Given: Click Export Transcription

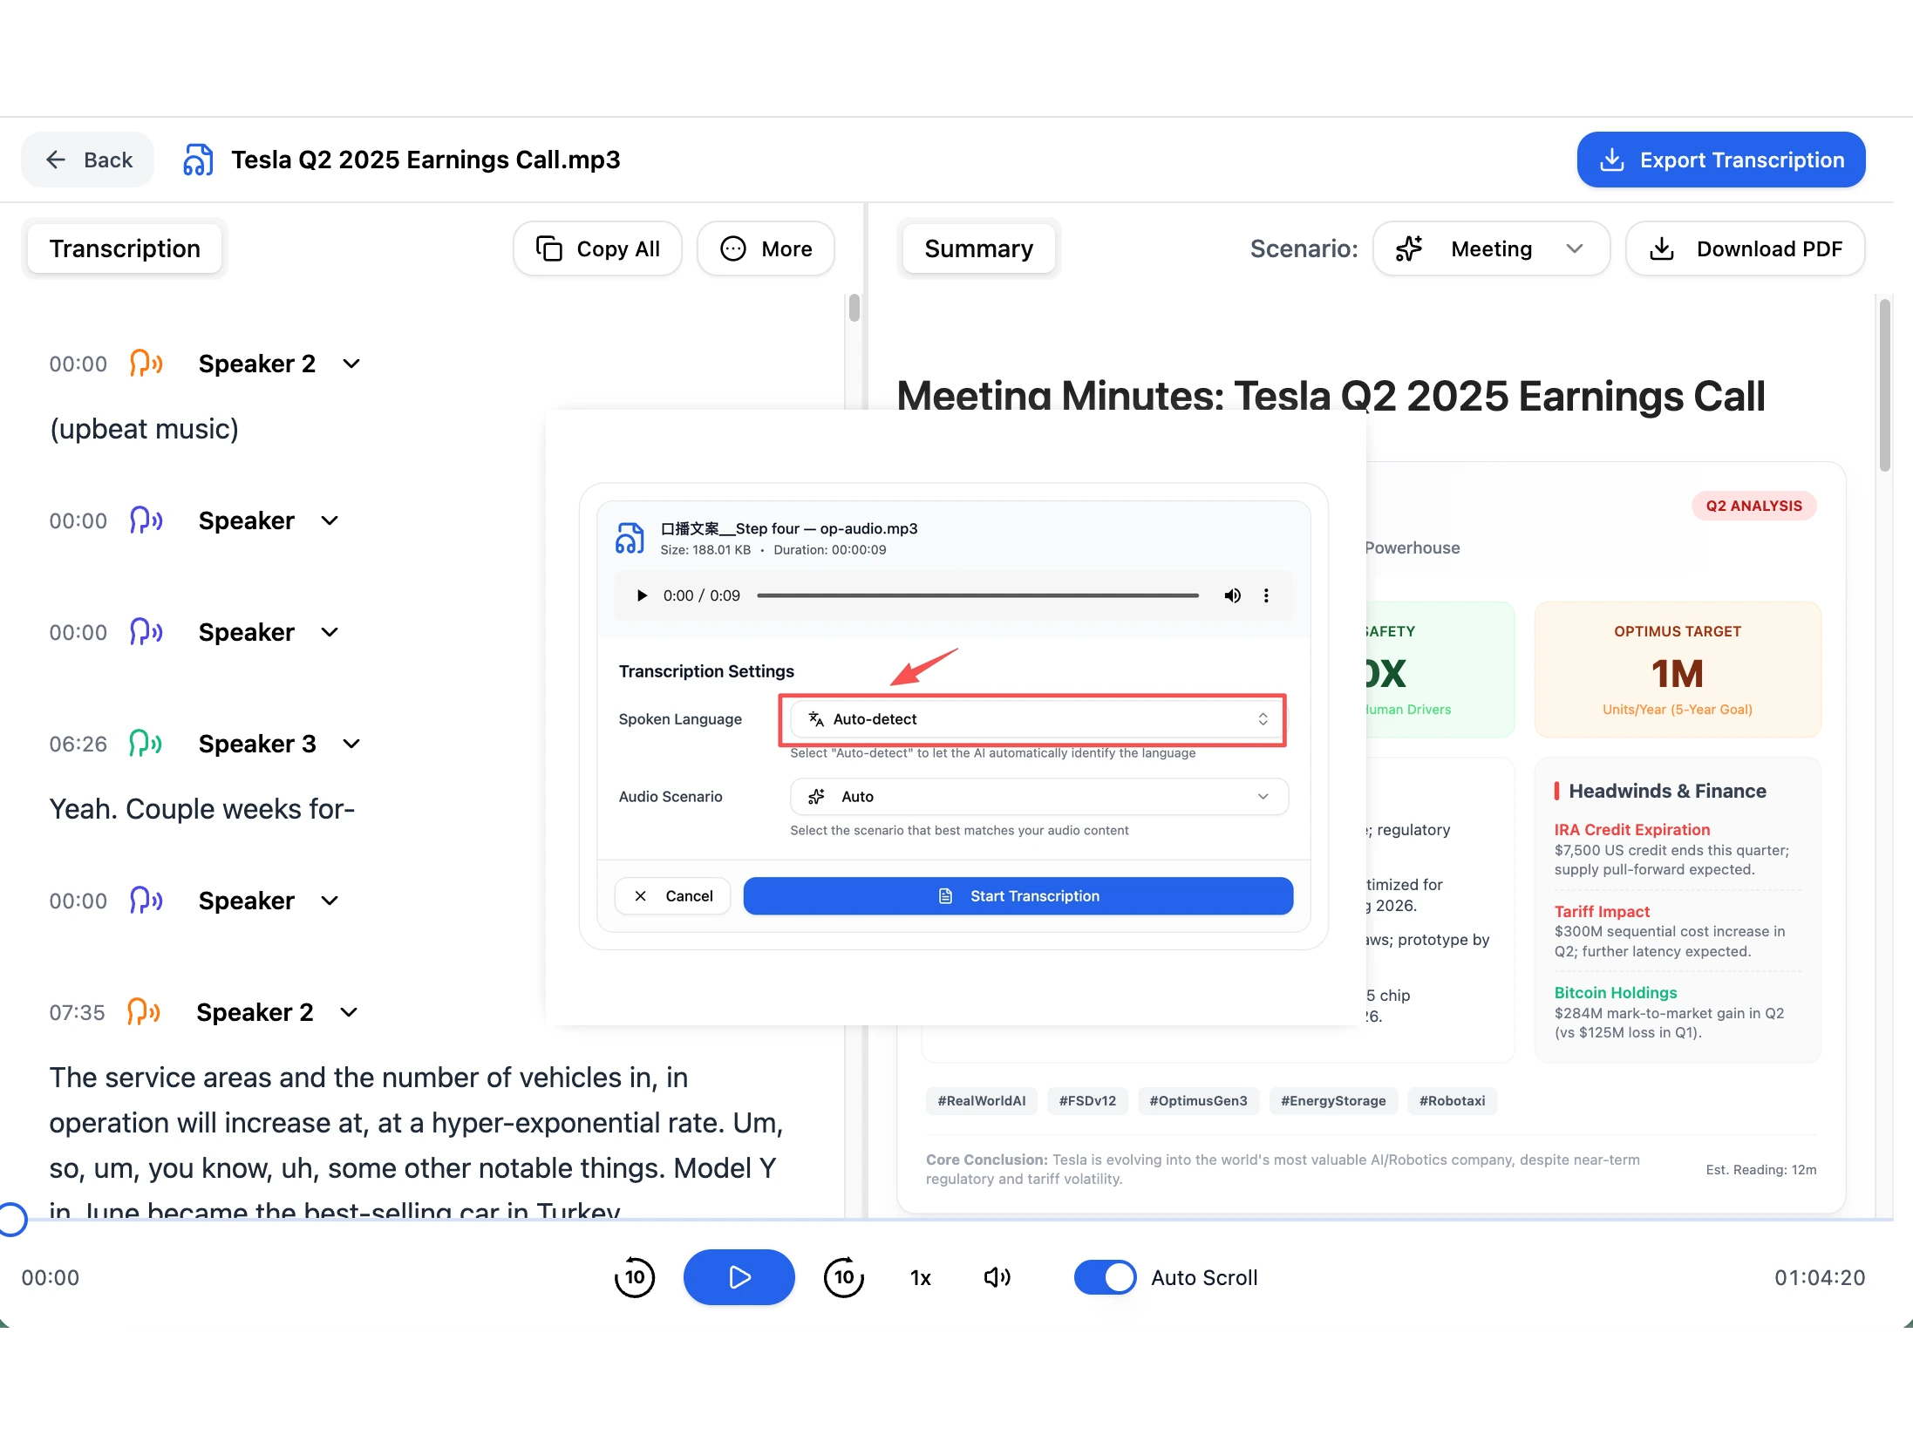Looking at the screenshot, I should click(1720, 160).
